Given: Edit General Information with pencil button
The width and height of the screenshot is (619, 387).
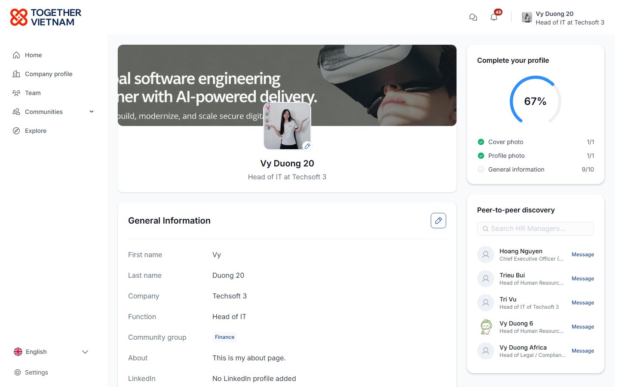Looking at the screenshot, I should coord(438,221).
